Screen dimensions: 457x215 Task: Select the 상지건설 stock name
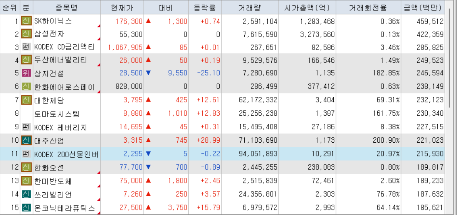coord(49,73)
